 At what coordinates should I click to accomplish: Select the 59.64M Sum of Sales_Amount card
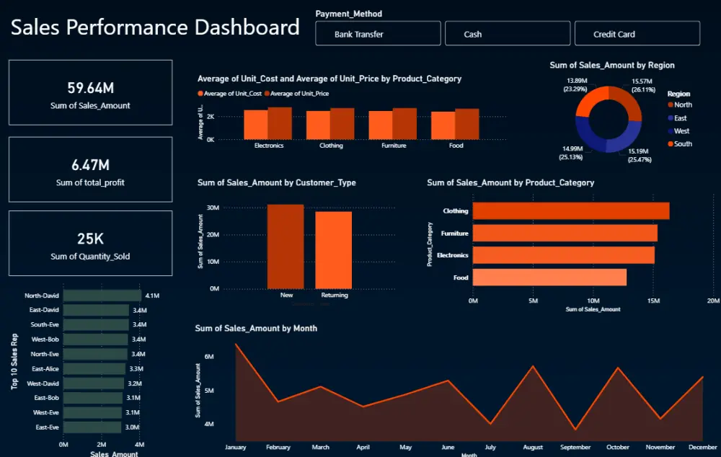point(89,92)
